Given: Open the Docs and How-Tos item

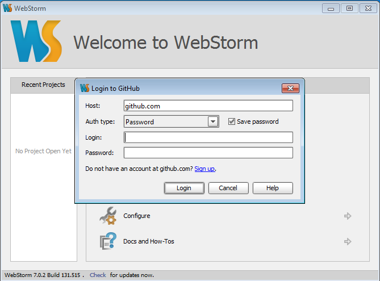Looking at the screenshot, I should [x=149, y=241].
